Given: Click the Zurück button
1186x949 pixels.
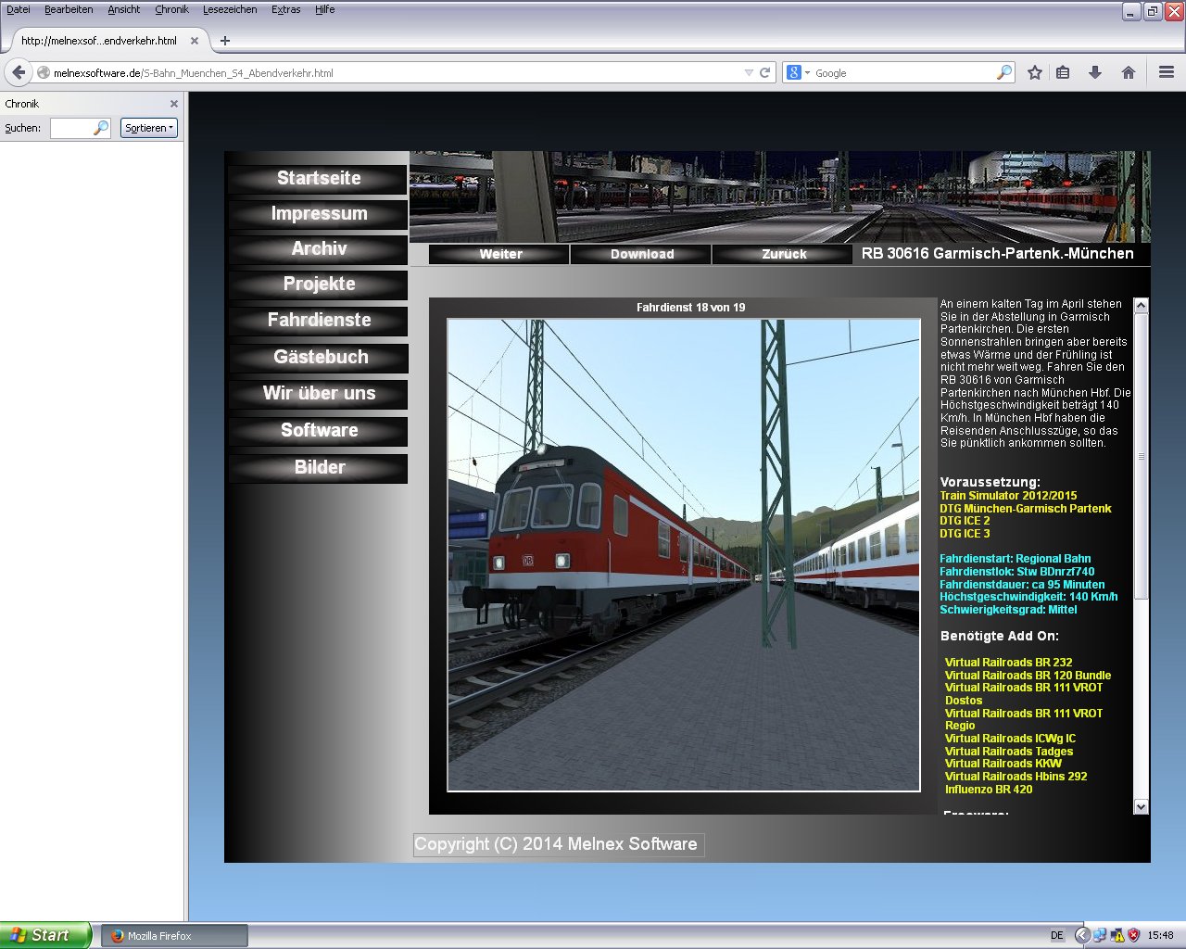Looking at the screenshot, I should (784, 254).
